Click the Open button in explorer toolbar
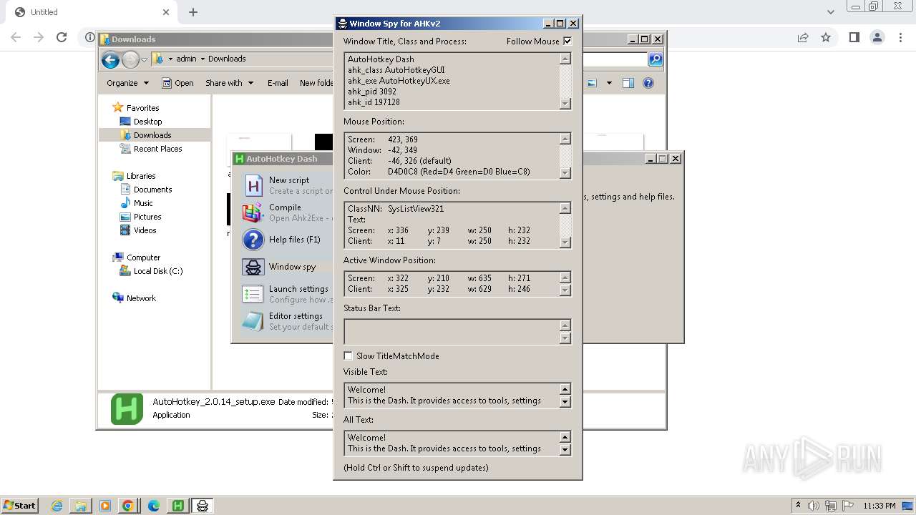This screenshot has width=916, height=515. [177, 83]
